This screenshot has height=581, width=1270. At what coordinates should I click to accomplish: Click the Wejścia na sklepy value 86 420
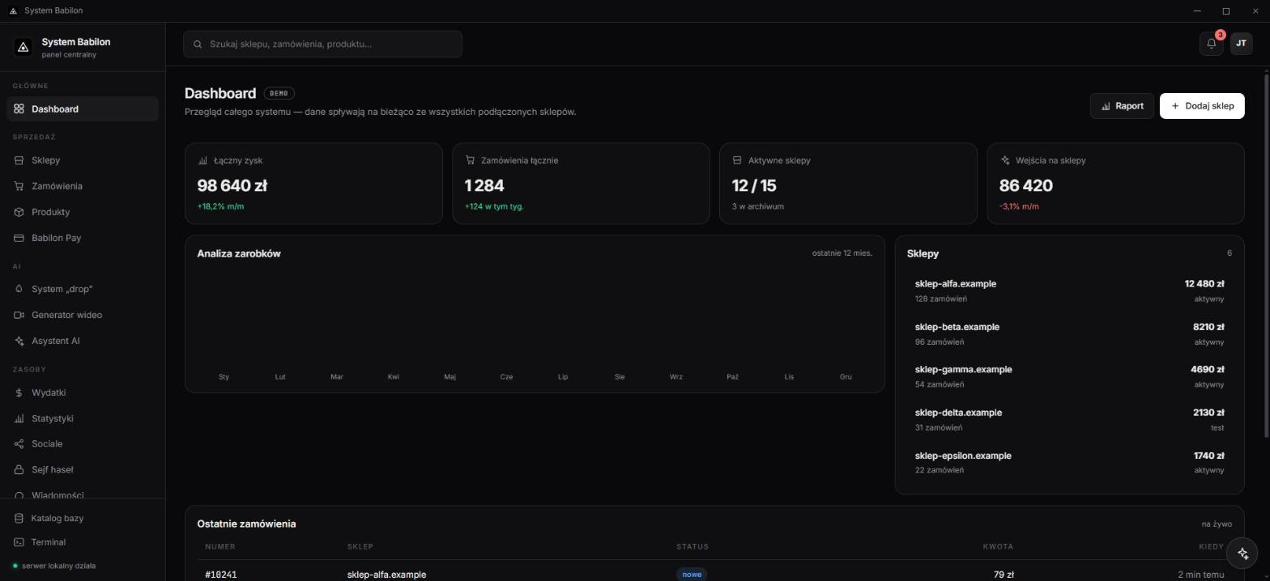(1026, 185)
